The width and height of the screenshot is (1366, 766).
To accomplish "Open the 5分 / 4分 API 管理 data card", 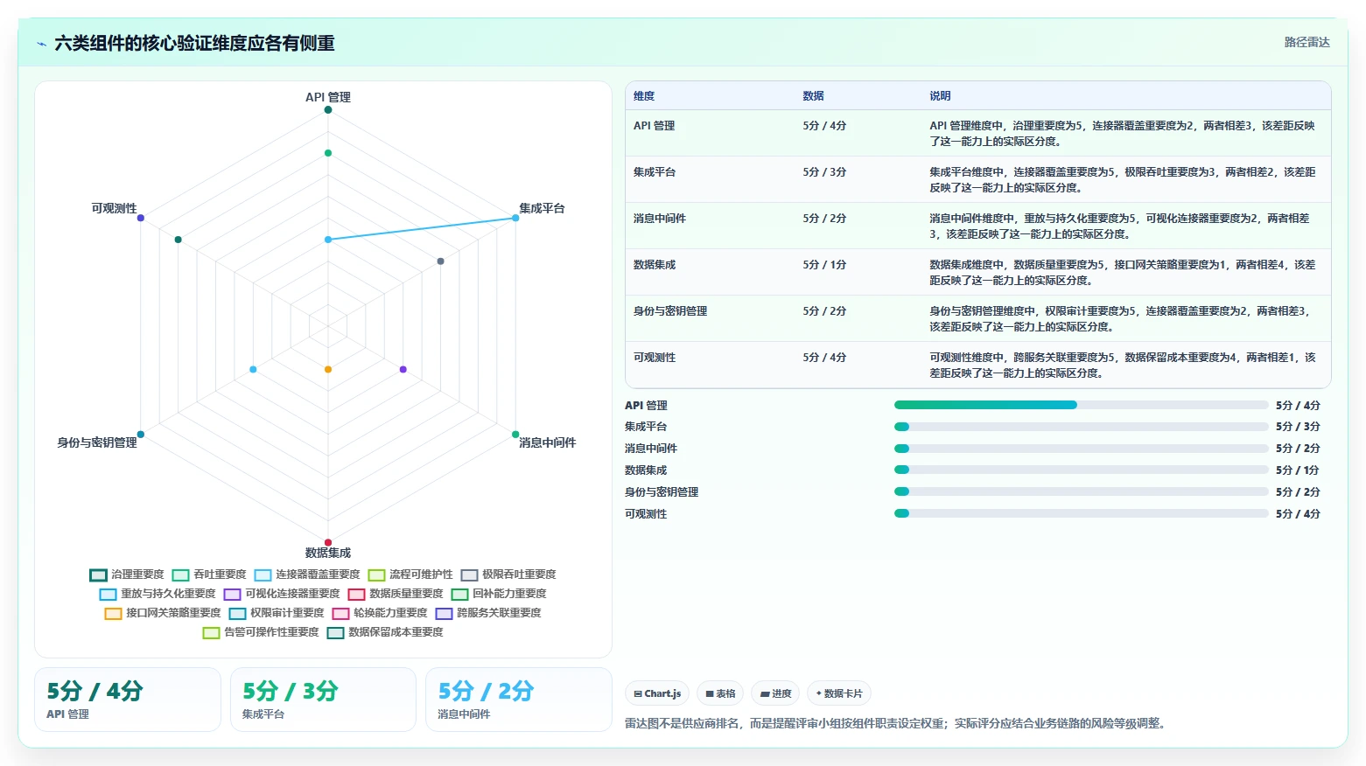I will (128, 700).
